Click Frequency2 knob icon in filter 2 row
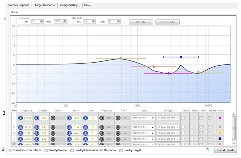Viewport: 241px width, 158px height. click(x=102, y=127)
